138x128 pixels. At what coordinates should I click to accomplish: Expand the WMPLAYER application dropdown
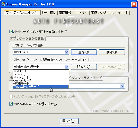tap(66, 52)
